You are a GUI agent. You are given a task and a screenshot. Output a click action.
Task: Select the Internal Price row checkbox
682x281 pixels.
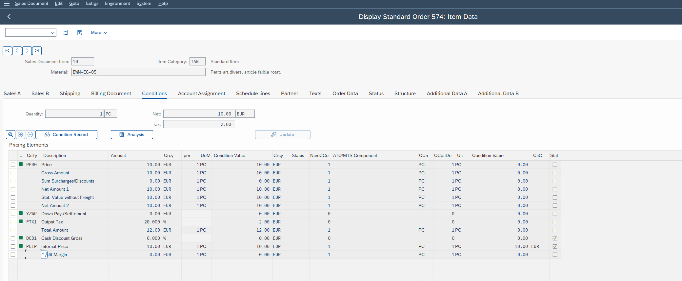click(x=13, y=246)
